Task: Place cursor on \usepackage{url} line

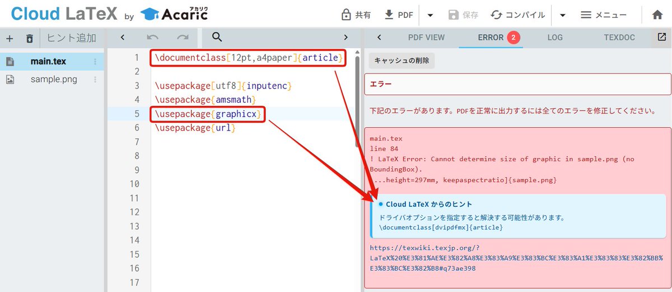Action: [x=196, y=128]
